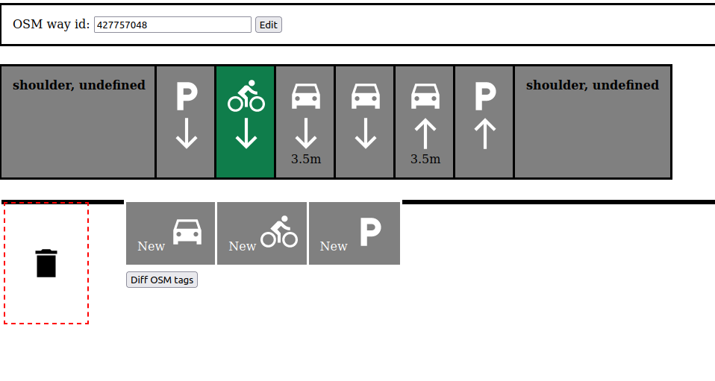Click the trash can delete icon
The image size is (715, 381).
(x=46, y=263)
